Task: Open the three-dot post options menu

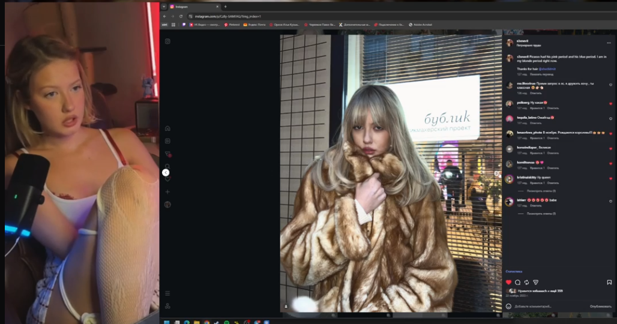Action: 609,43
